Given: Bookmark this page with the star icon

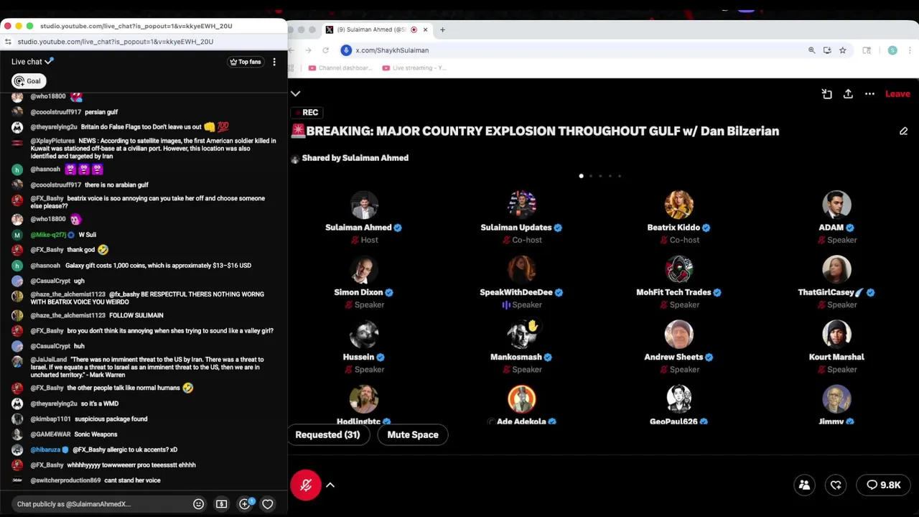Looking at the screenshot, I should [x=842, y=50].
